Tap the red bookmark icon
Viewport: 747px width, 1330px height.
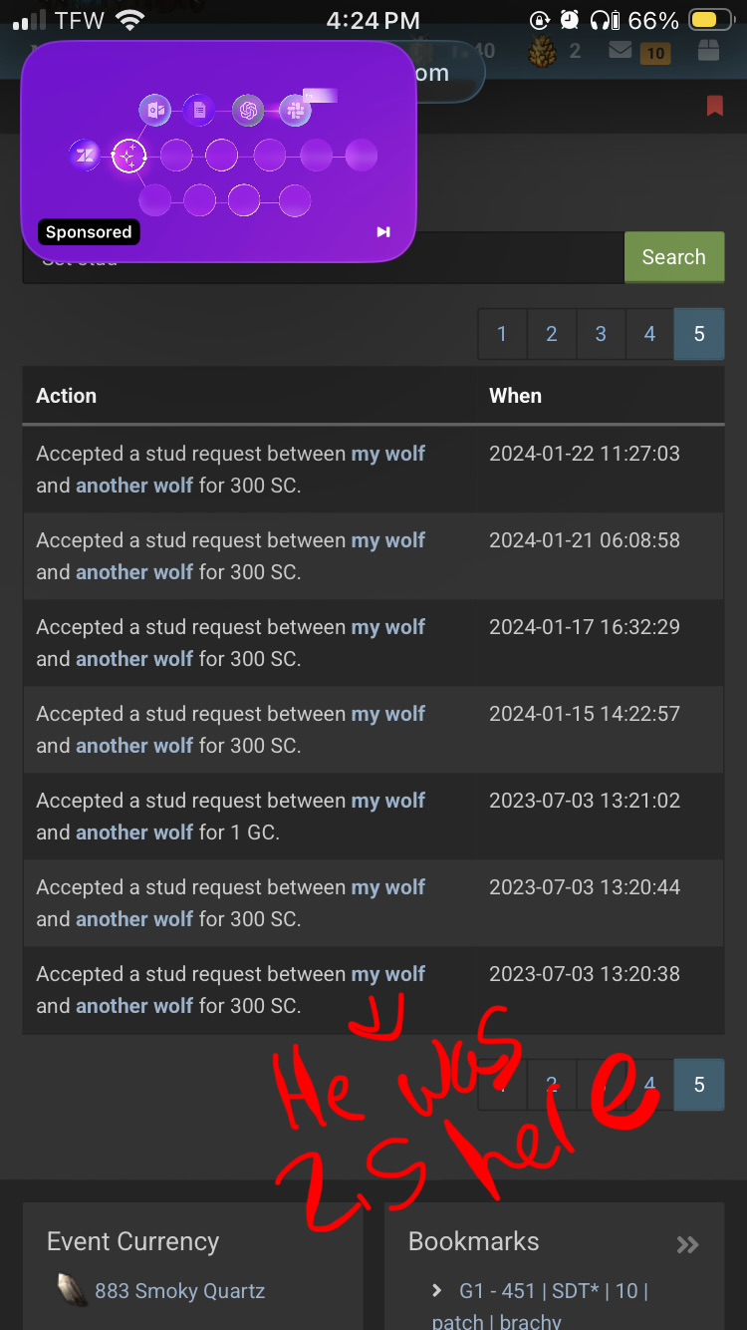click(714, 106)
